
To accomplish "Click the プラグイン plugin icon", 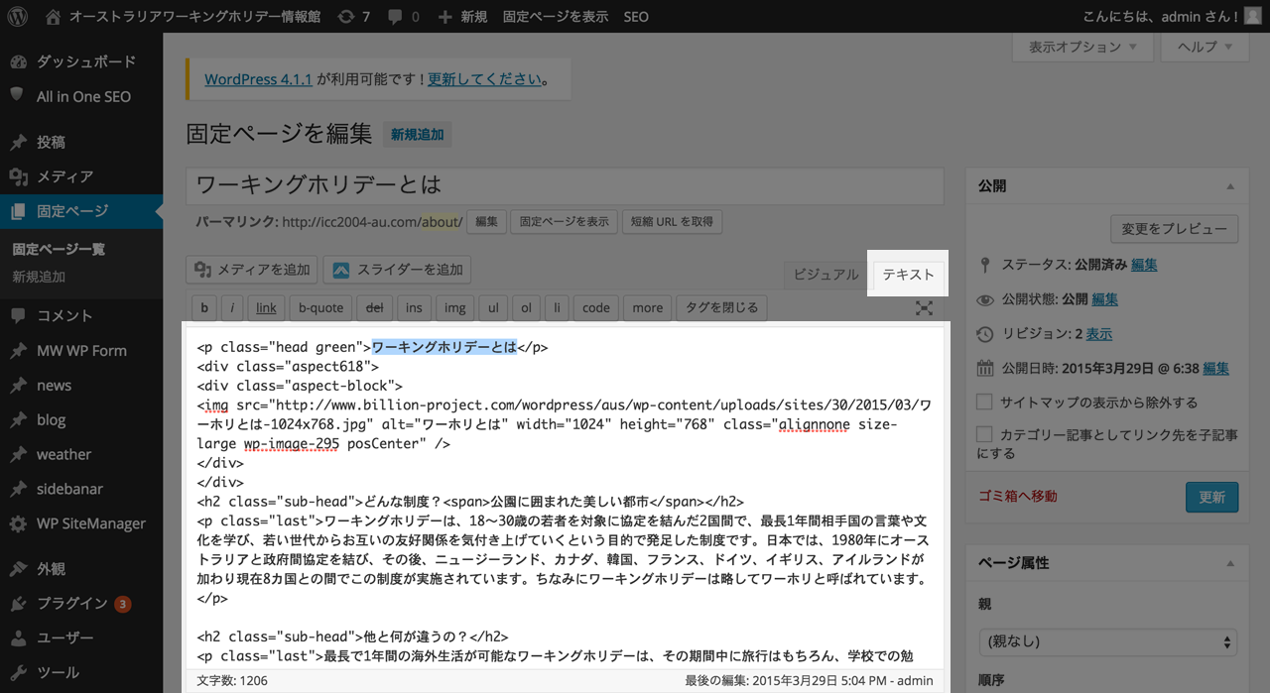I will click(18, 604).
